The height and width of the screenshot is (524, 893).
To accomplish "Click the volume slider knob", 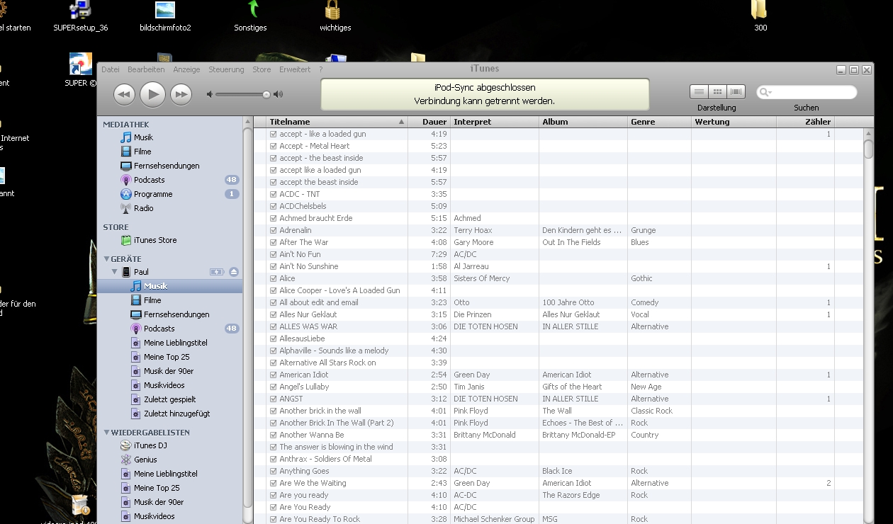I will click(266, 94).
